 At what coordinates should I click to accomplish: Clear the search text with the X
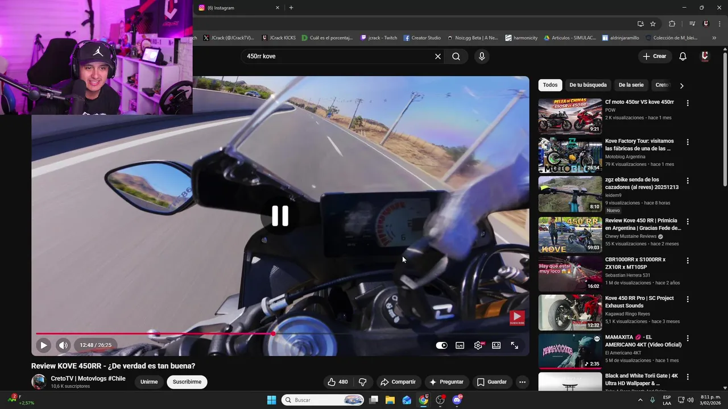[x=438, y=56]
